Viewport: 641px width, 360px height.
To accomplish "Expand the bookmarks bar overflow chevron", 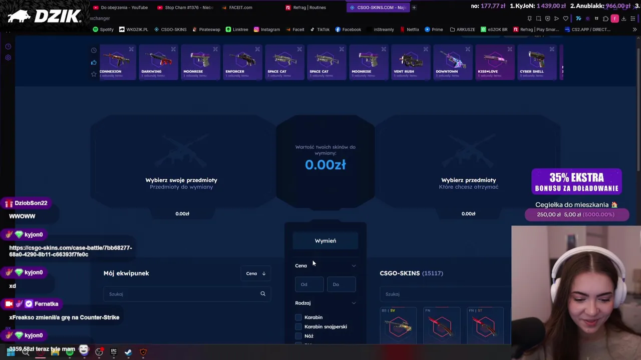I will 634,29.
